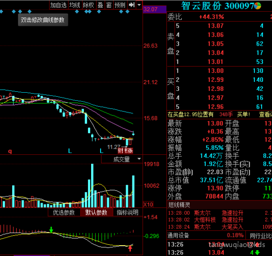This screenshot has height=256, width=272.
Task: Click the X10 volume scale label
Action: [x=148, y=204]
